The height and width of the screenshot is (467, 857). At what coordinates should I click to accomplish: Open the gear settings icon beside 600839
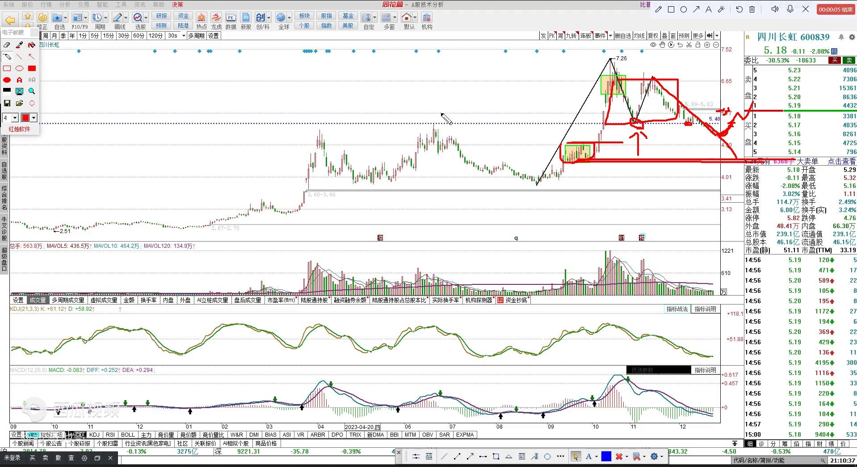851,37
